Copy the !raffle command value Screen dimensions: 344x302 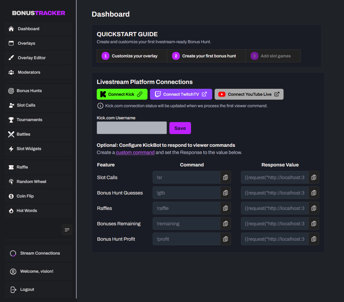[x=226, y=208]
